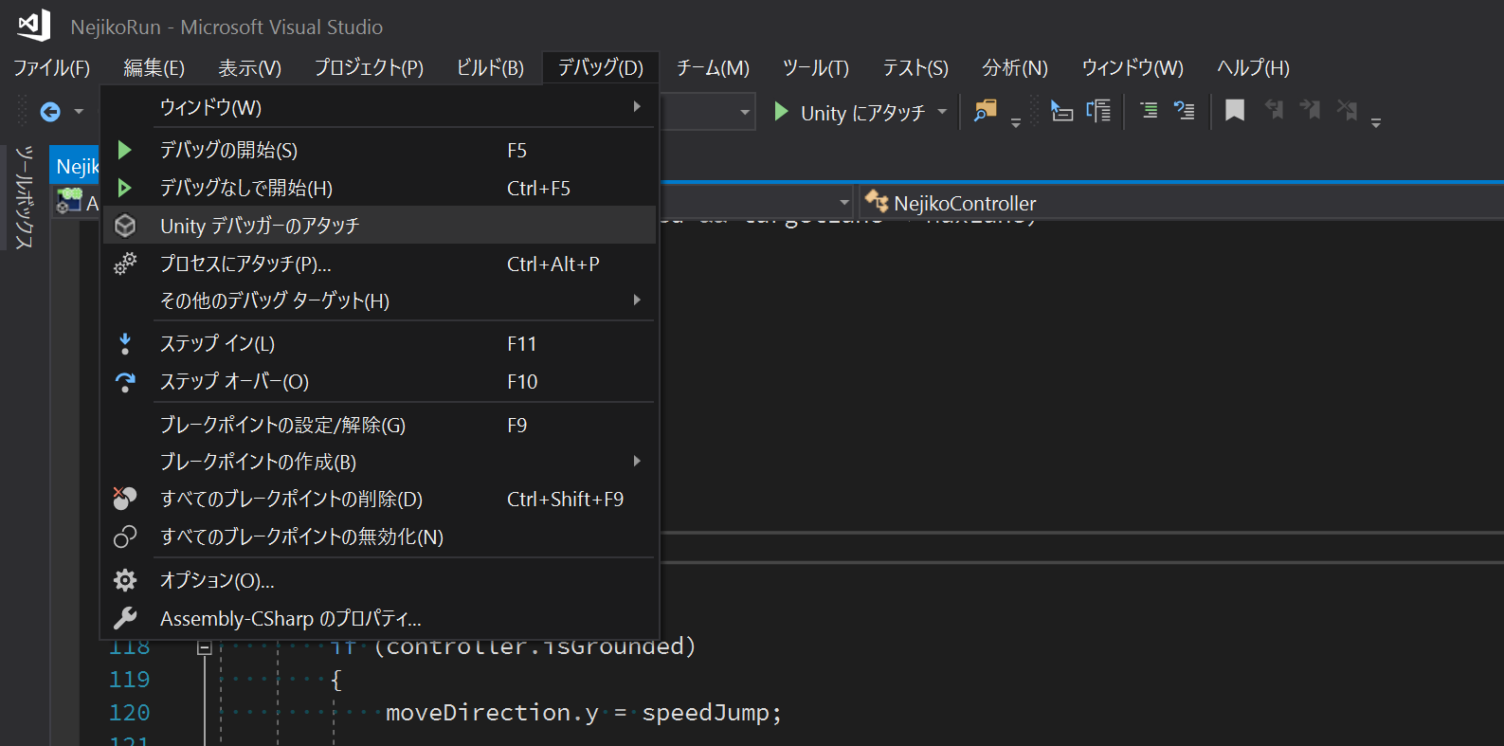
Task: Open dropdown arrow beside Unity にアタッチ
Action: (x=942, y=112)
